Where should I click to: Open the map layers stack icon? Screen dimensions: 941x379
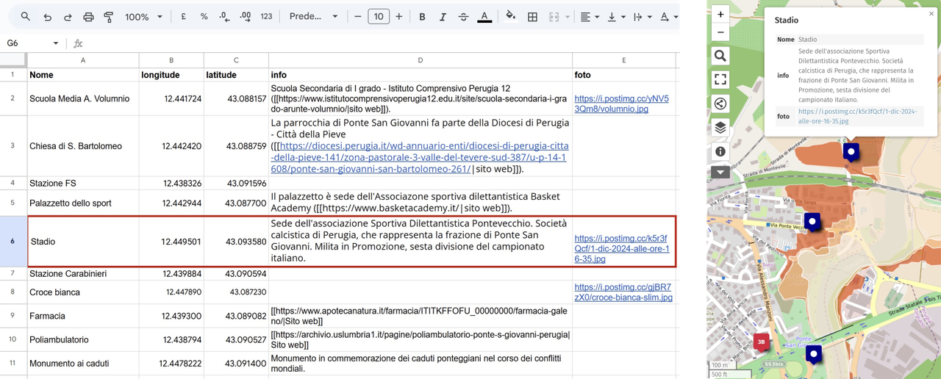pos(720,128)
